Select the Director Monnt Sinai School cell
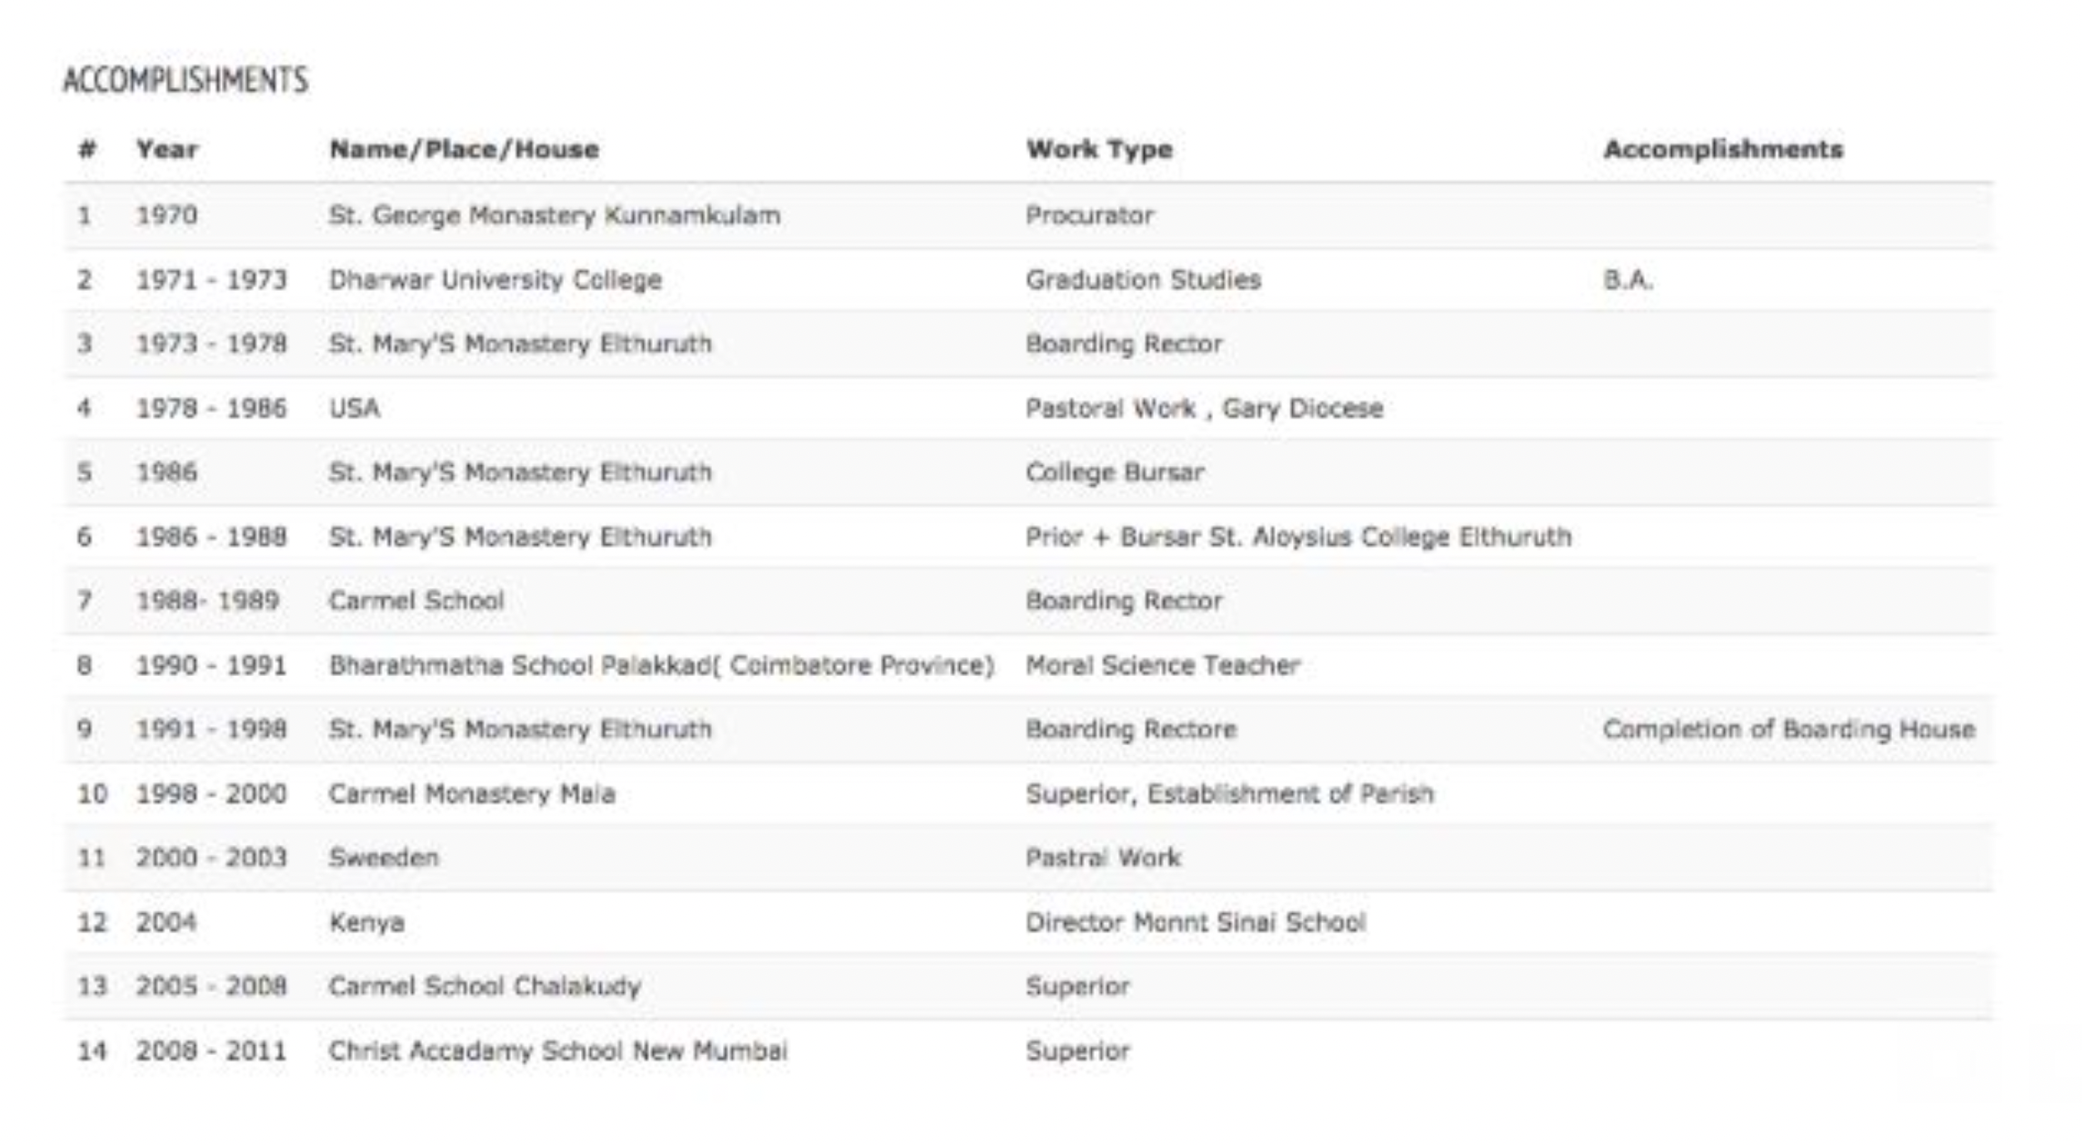 tap(1195, 922)
